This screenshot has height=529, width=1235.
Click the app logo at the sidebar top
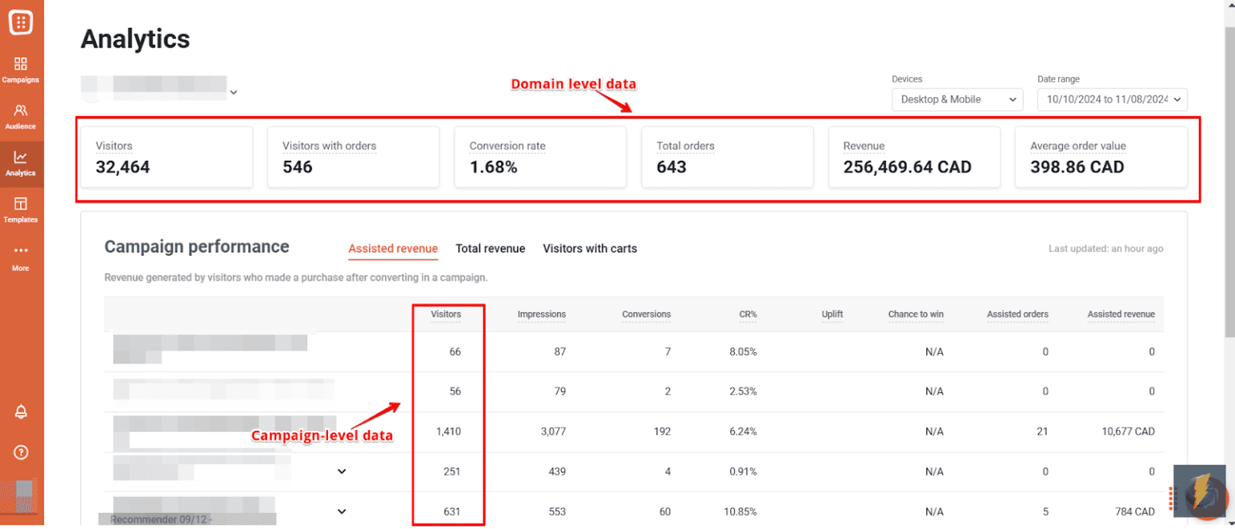click(x=20, y=22)
